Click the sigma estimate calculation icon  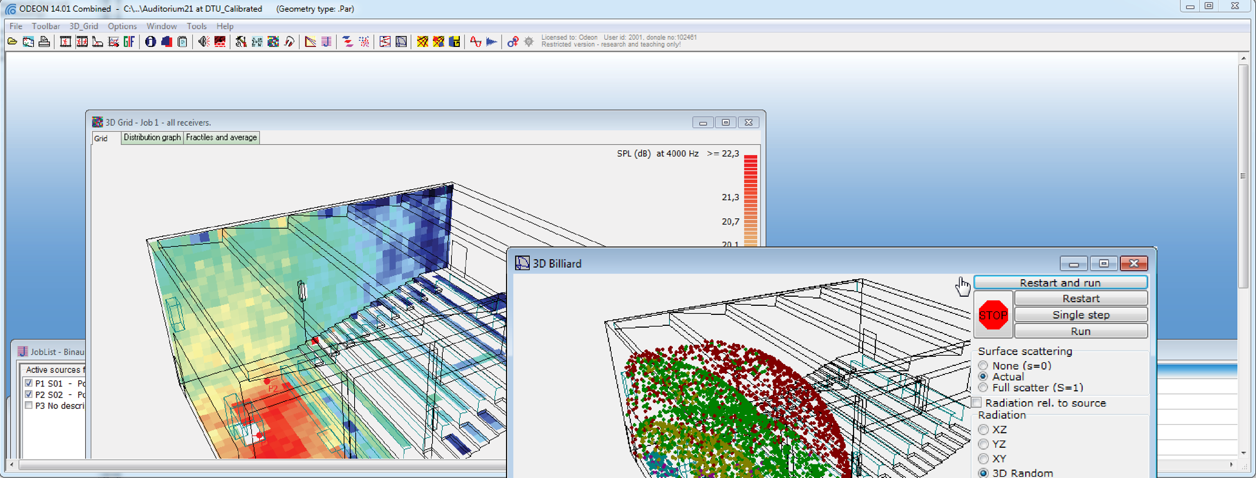click(x=257, y=42)
